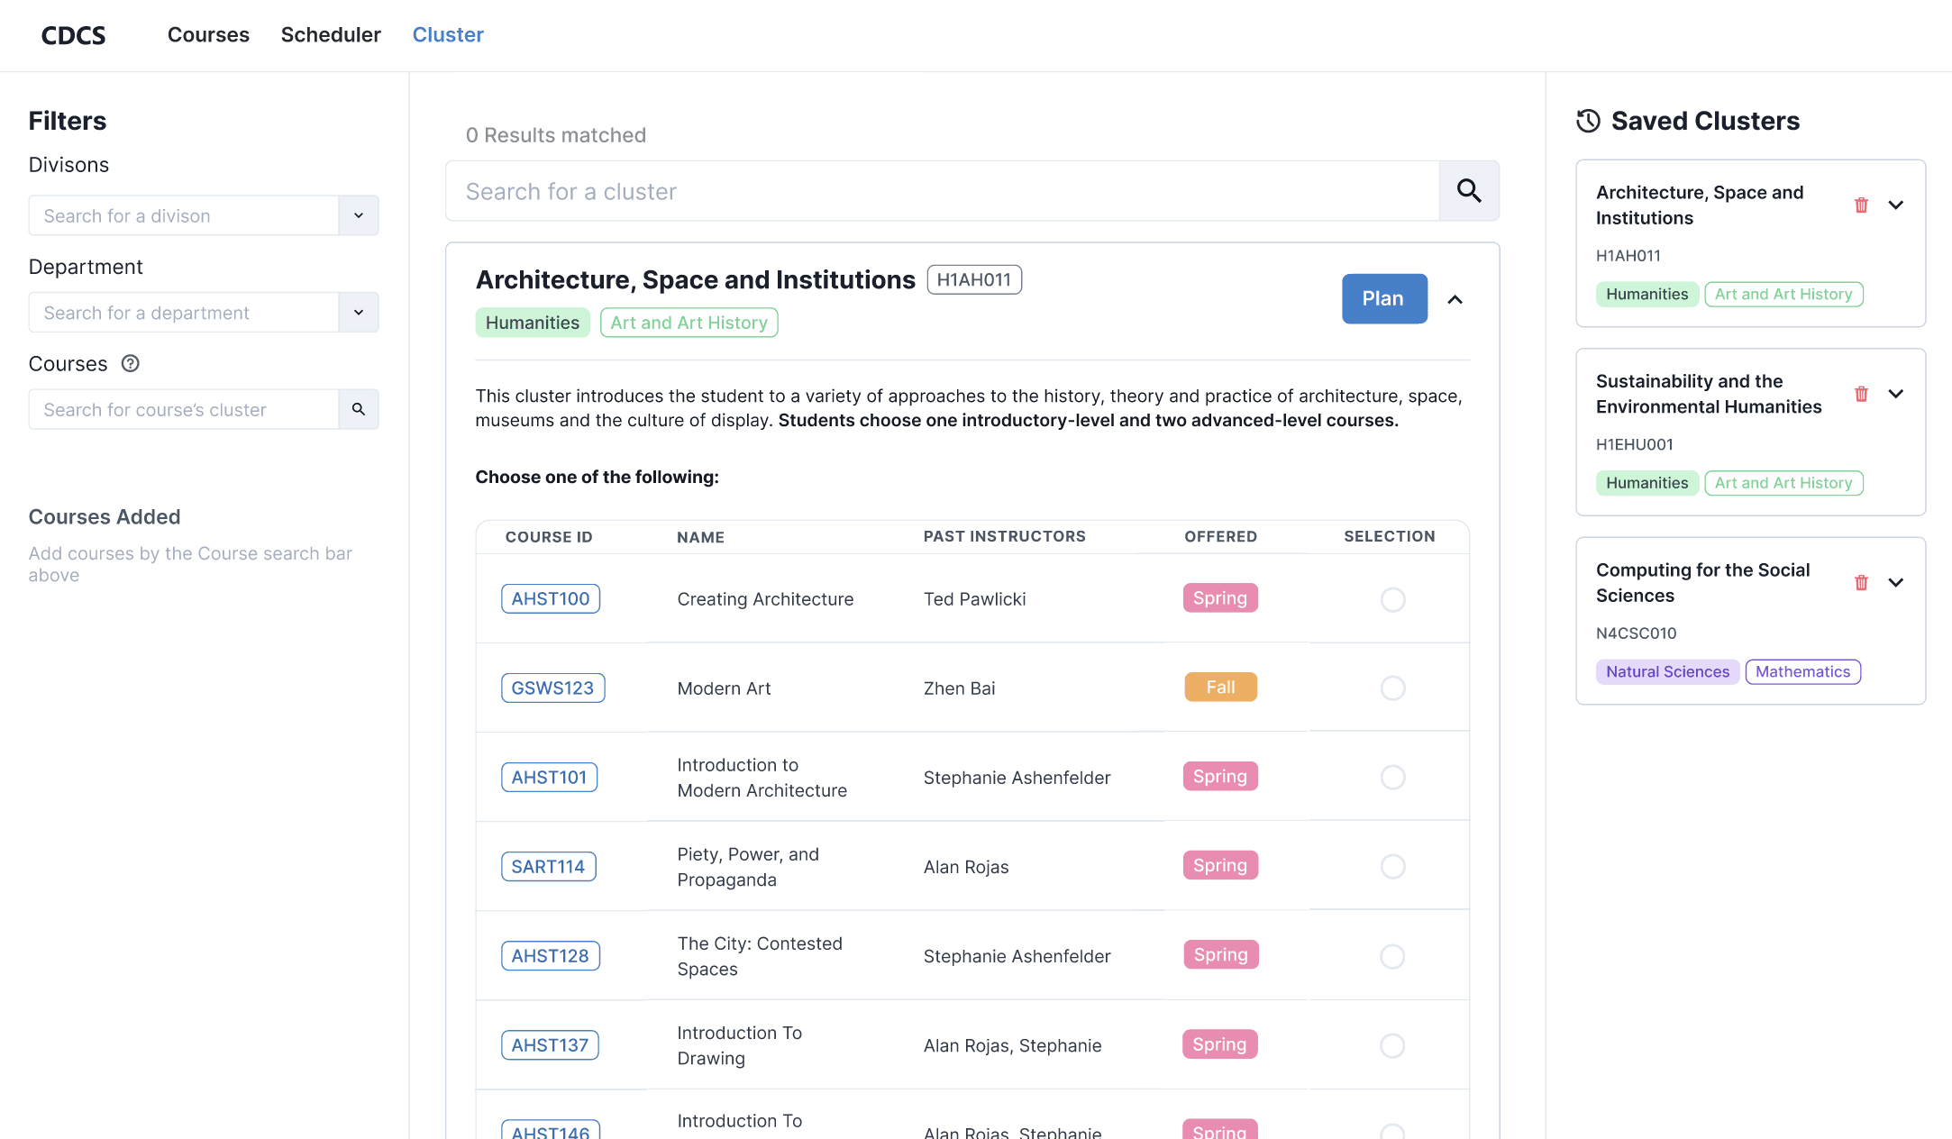Image resolution: width=1952 pixels, height=1139 pixels.
Task: Click the Fall offered badge for GSWS123
Action: [x=1220, y=688]
